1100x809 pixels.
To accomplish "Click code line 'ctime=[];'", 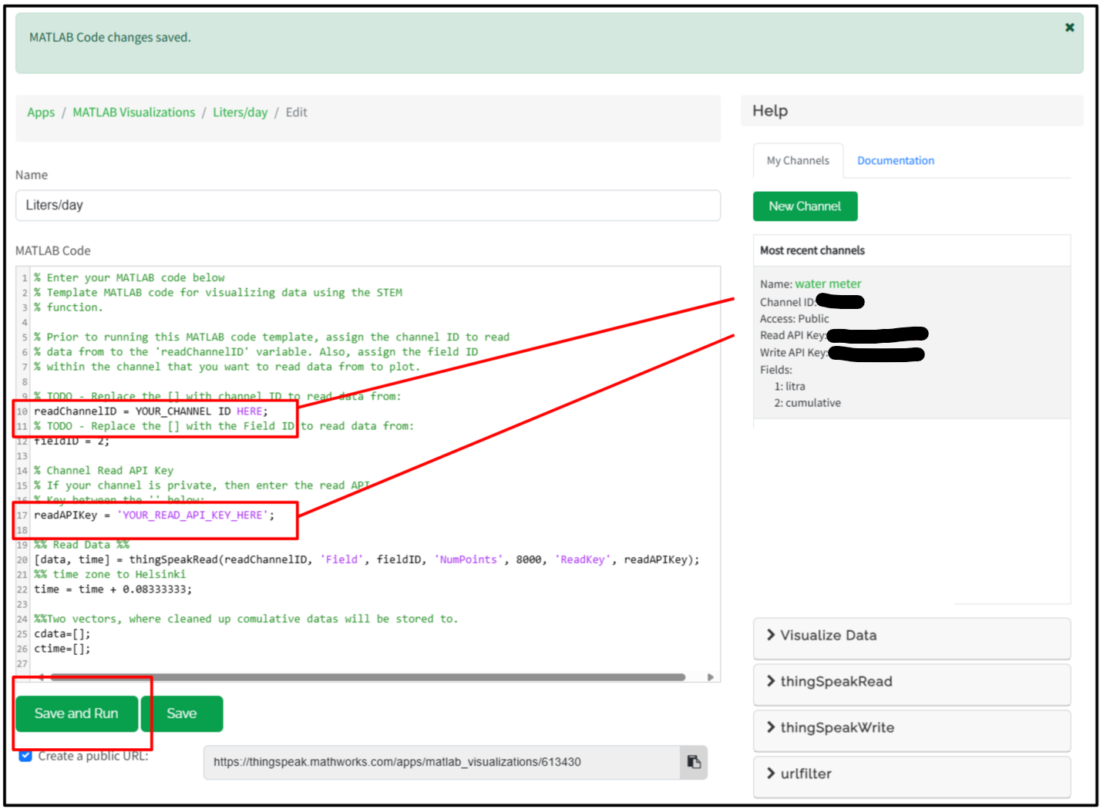I will coord(62,649).
